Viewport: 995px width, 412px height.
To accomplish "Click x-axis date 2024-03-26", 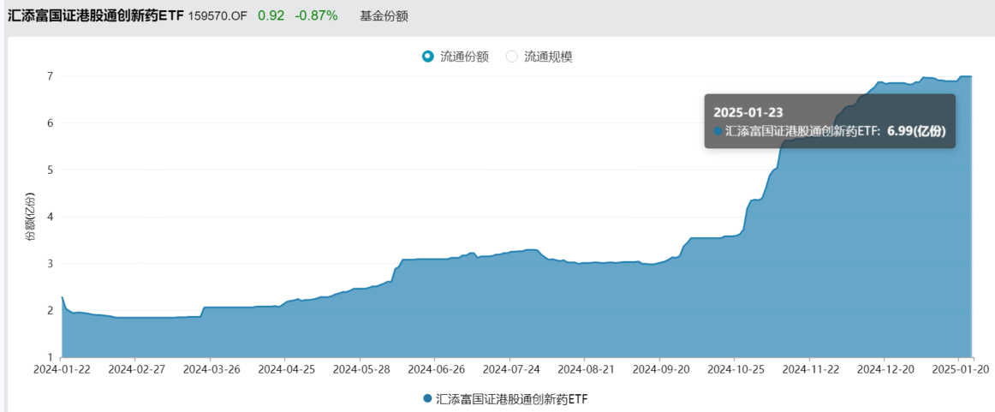I will click(210, 367).
